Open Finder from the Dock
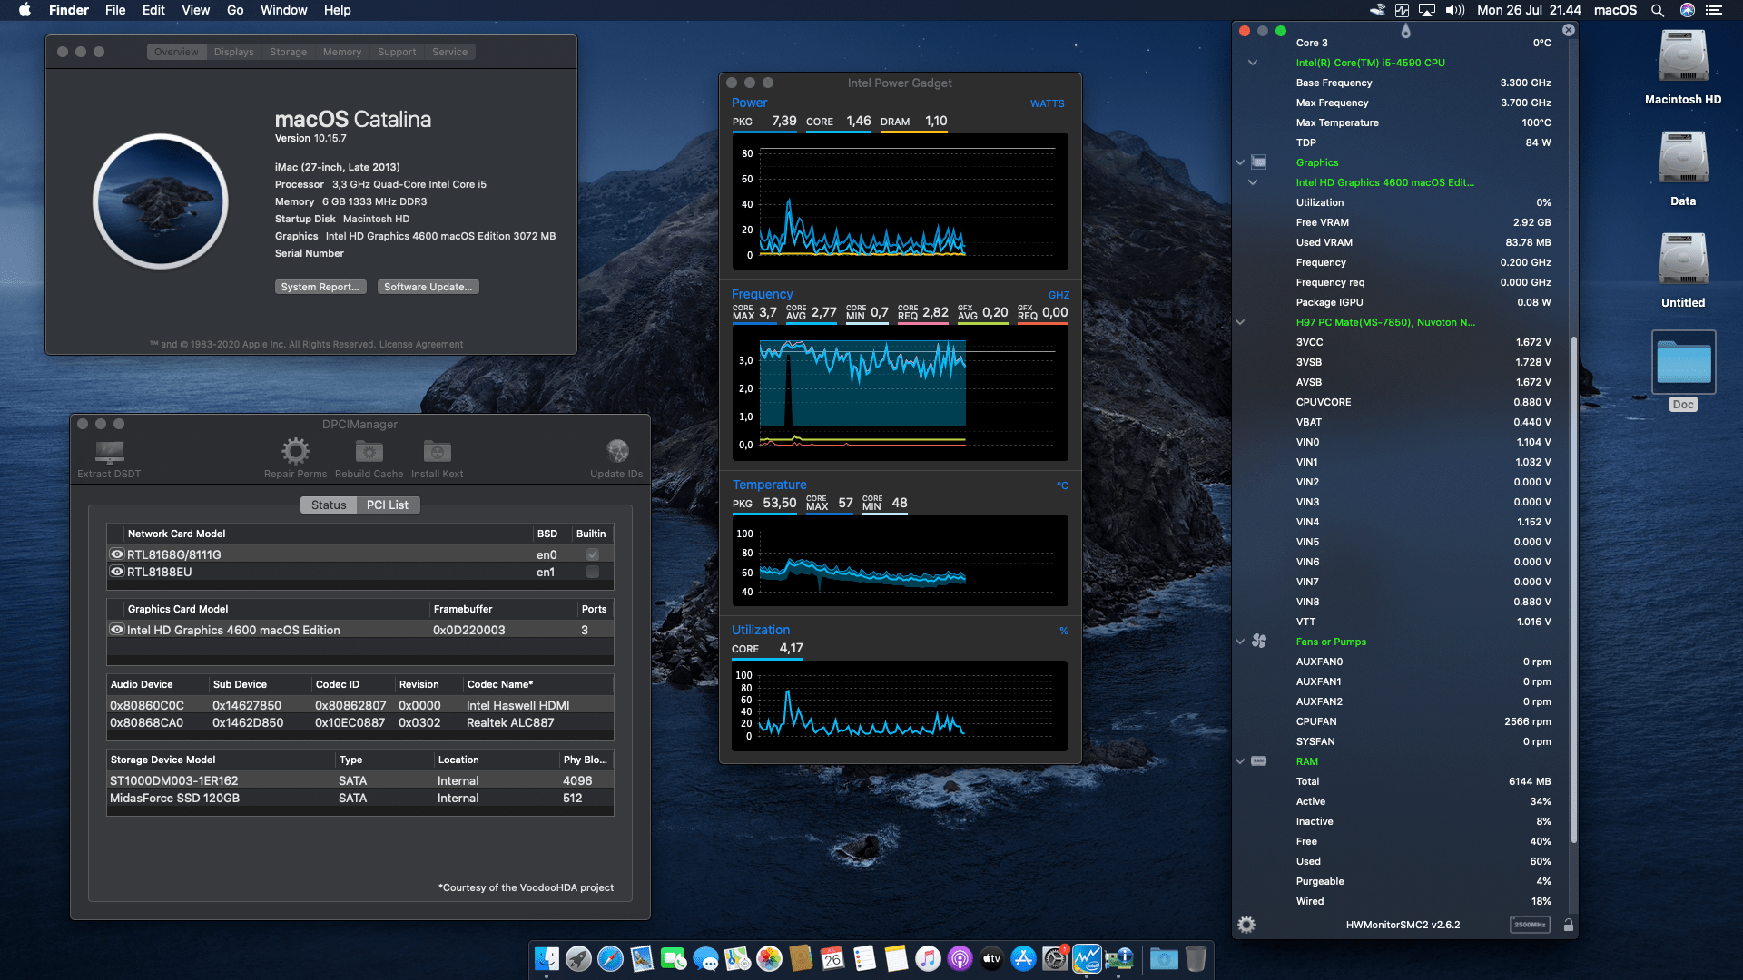The width and height of the screenshot is (1743, 980). (547, 958)
